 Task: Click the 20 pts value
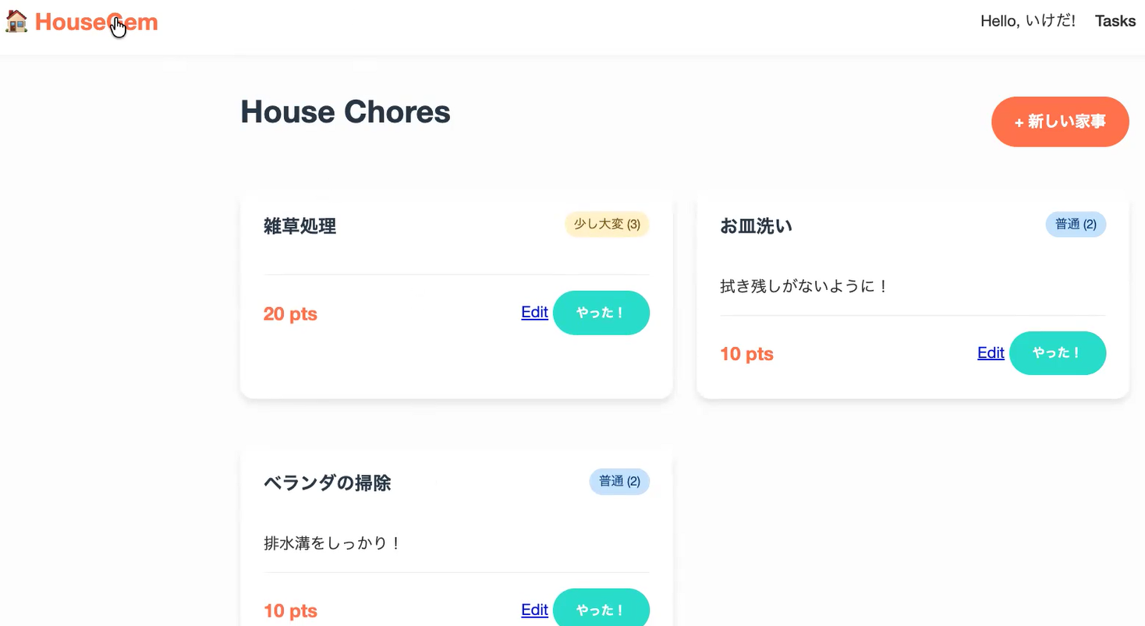pyautogui.click(x=290, y=314)
